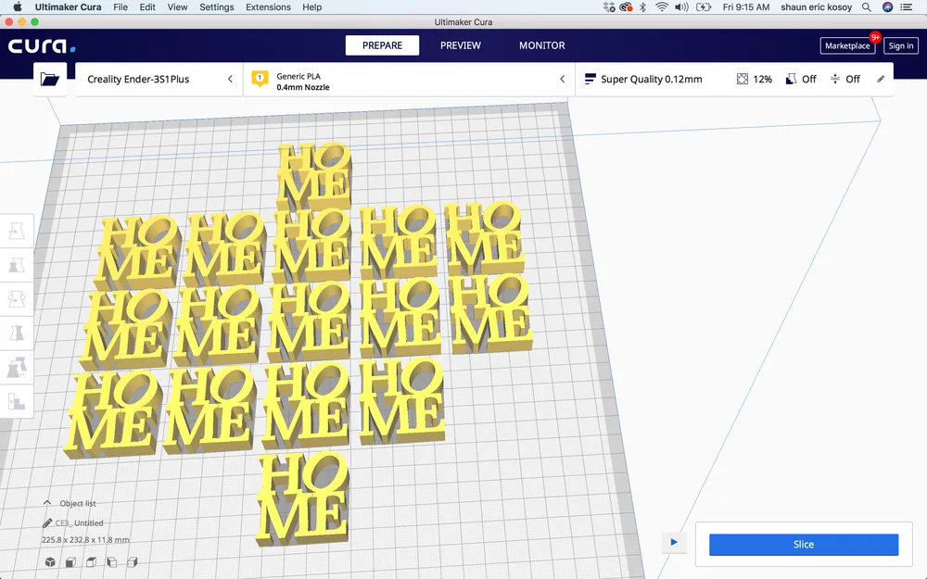Open Wi-Fi status menu

[x=662, y=7]
